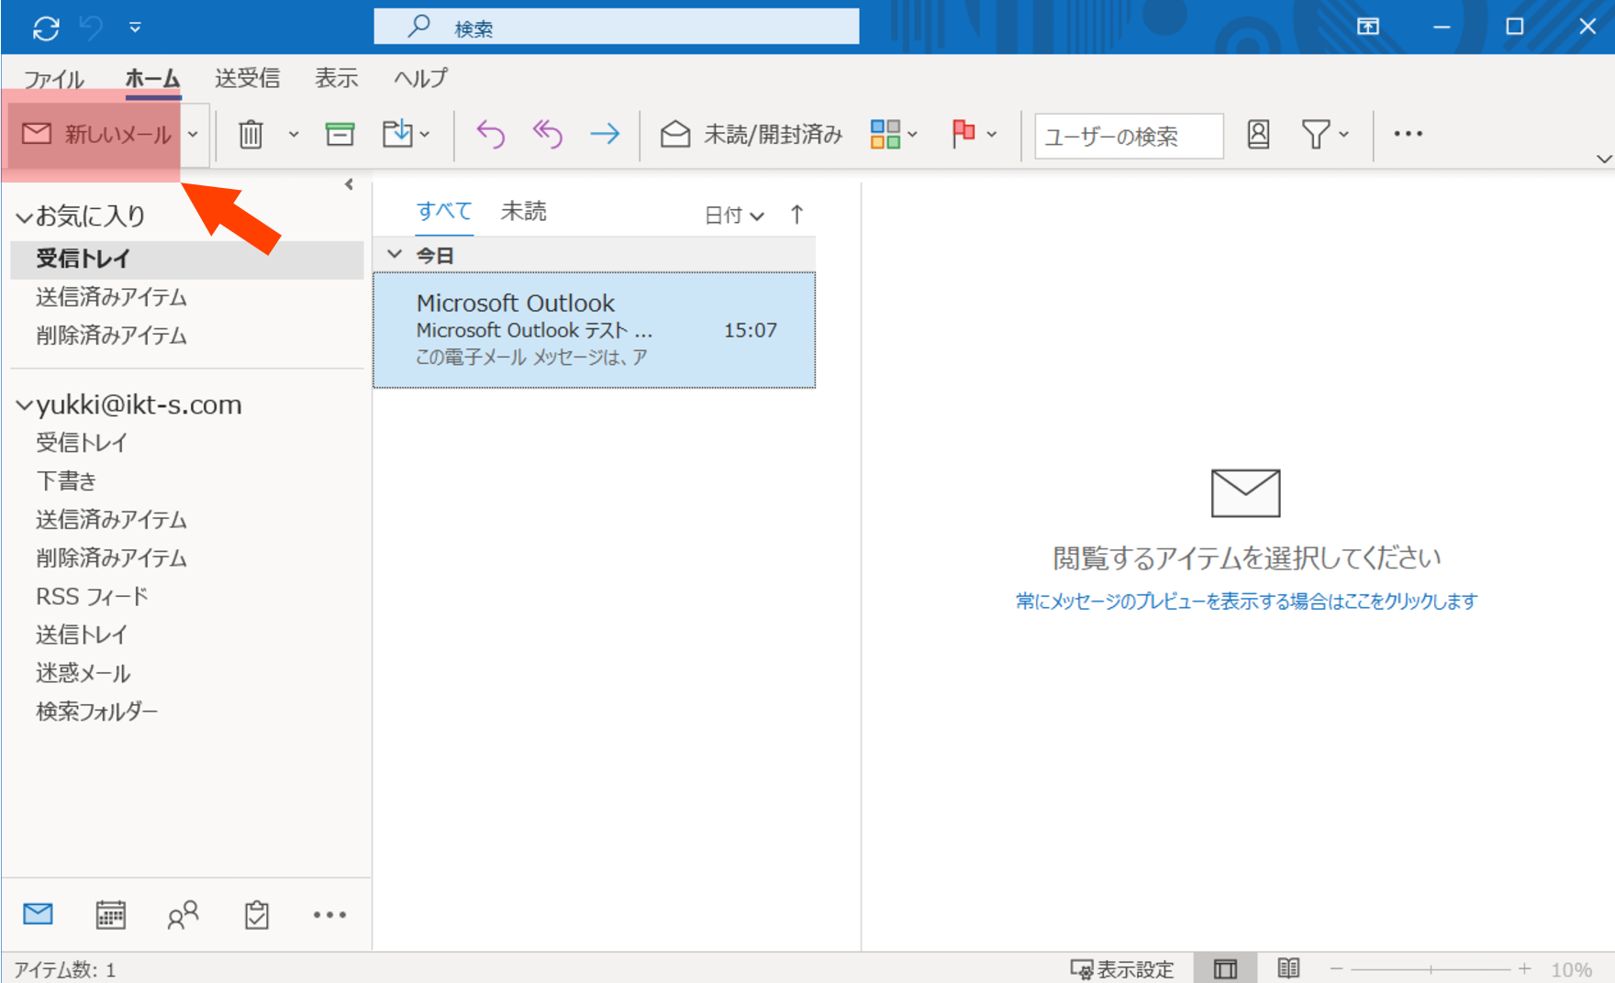Click the archive box icon
The image size is (1615, 983).
coord(340,135)
